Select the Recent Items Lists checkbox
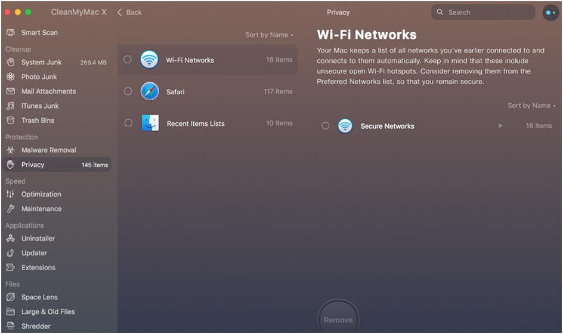The height and width of the screenshot is (334, 563). coord(128,123)
